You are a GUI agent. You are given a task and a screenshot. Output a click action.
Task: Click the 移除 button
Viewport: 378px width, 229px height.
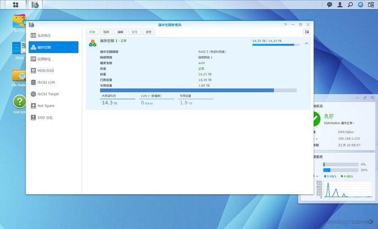pyautogui.click(x=106, y=32)
